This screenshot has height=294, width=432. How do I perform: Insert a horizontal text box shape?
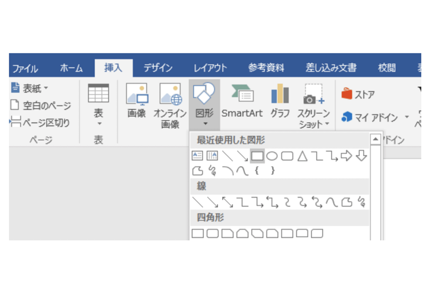pos(197,156)
